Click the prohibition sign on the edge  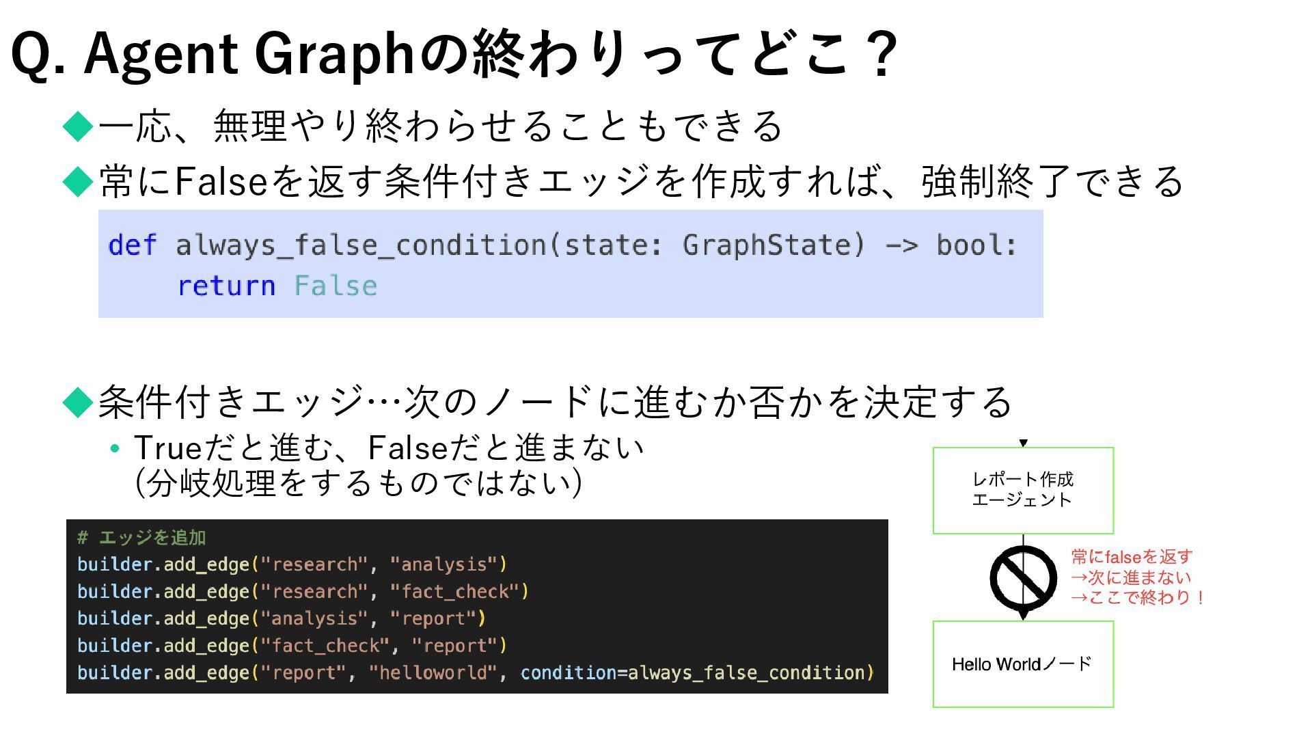[x=1023, y=578]
